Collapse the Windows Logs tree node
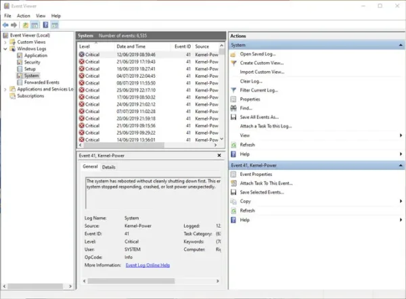The image size is (406, 299). (x=5, y=49)
